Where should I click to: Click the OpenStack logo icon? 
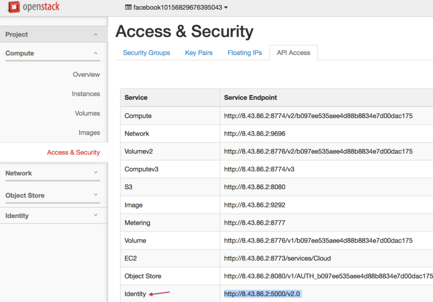(x=14, y=8)
